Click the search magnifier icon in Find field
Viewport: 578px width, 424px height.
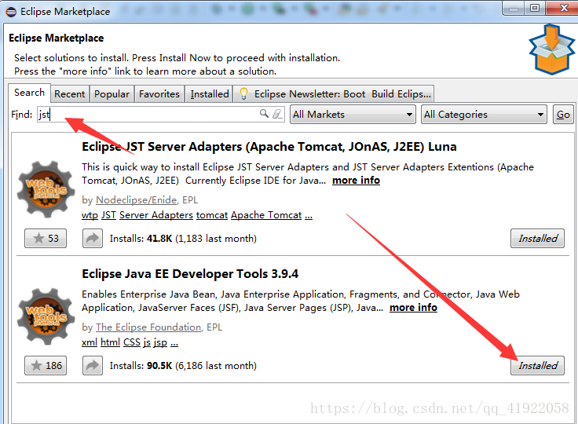coord(264,114)
